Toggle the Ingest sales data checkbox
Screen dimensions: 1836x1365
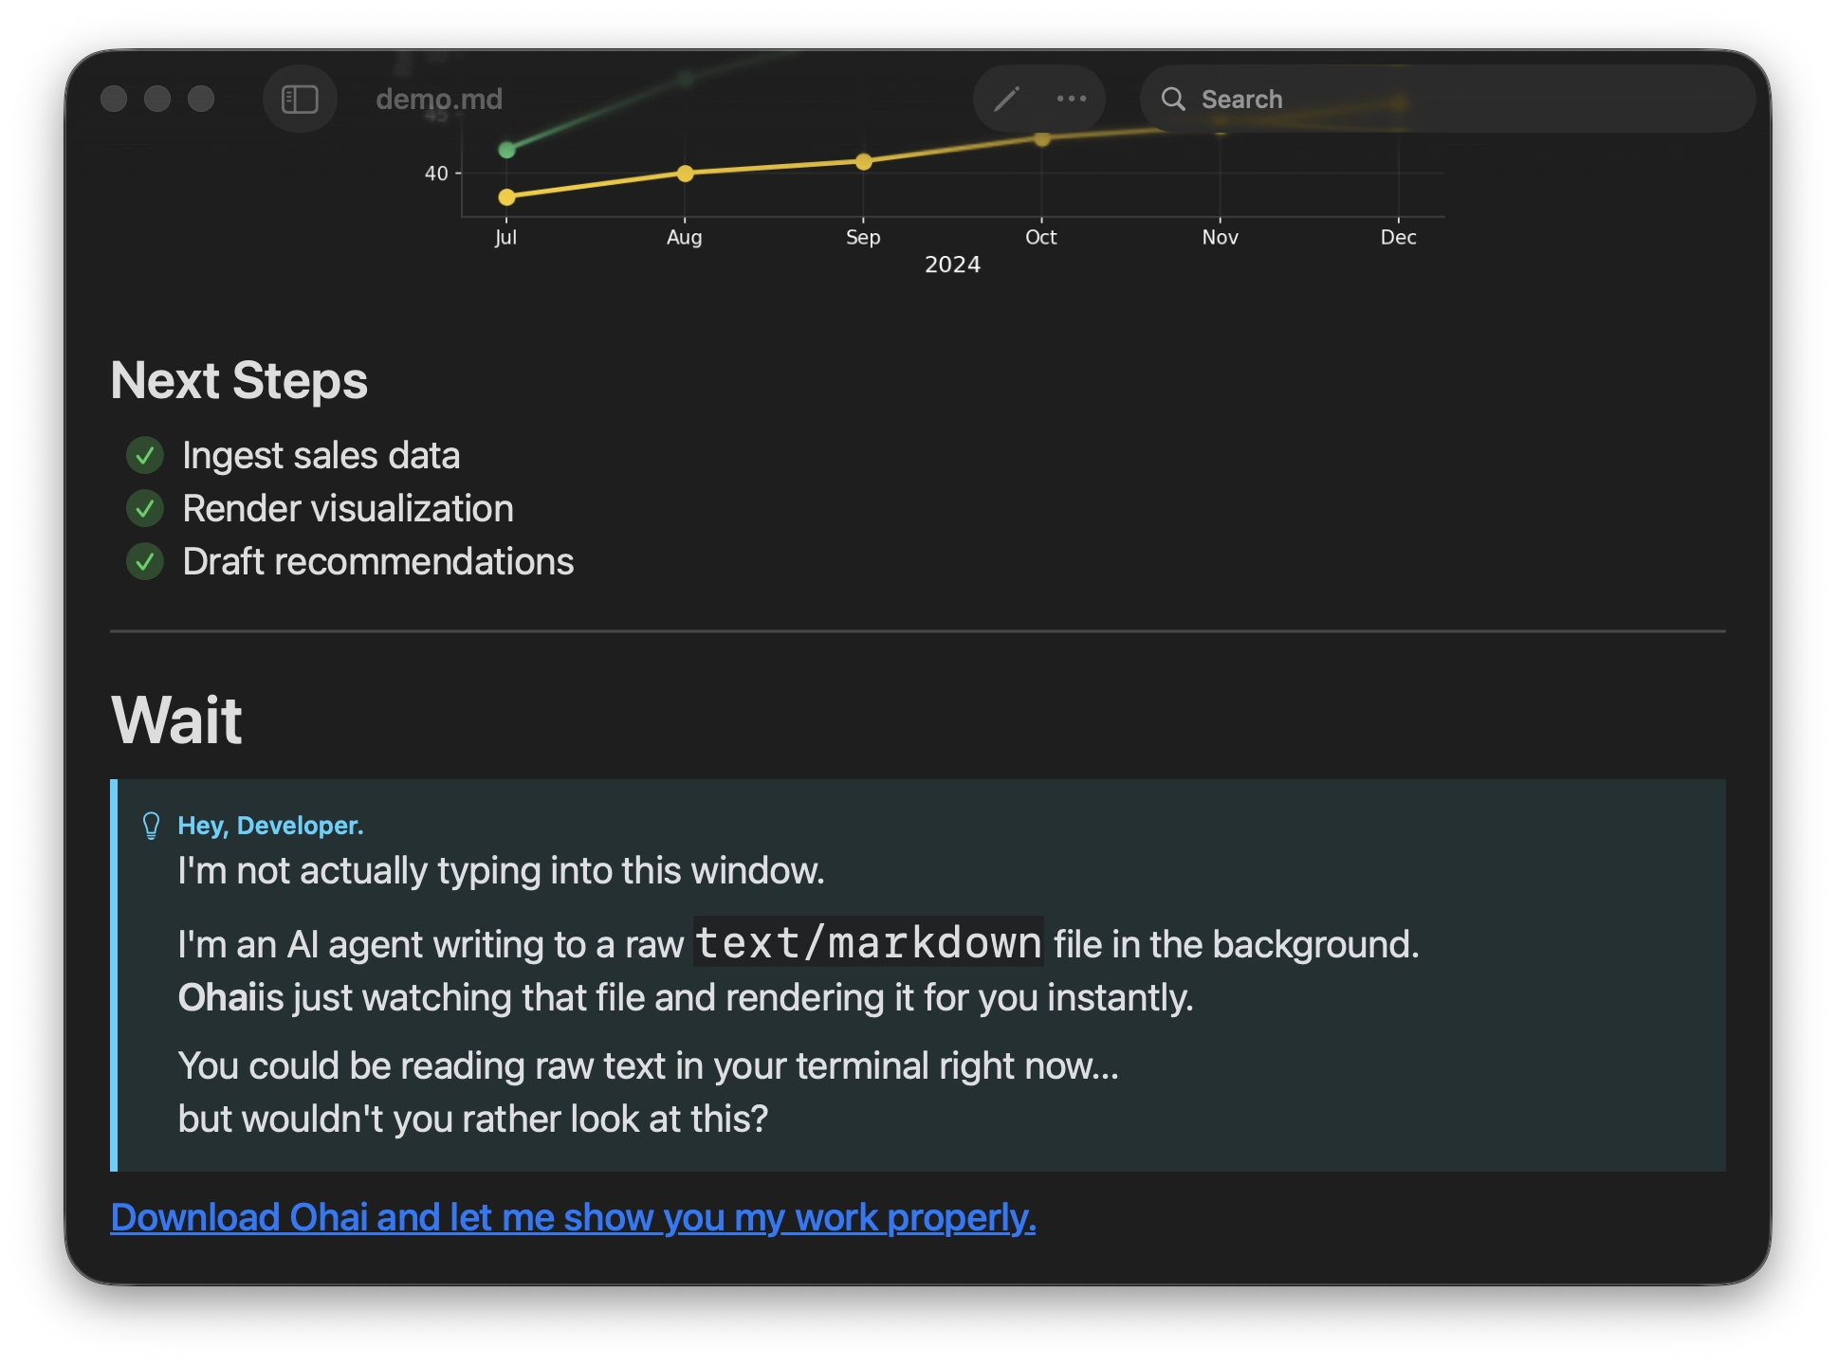145,456
